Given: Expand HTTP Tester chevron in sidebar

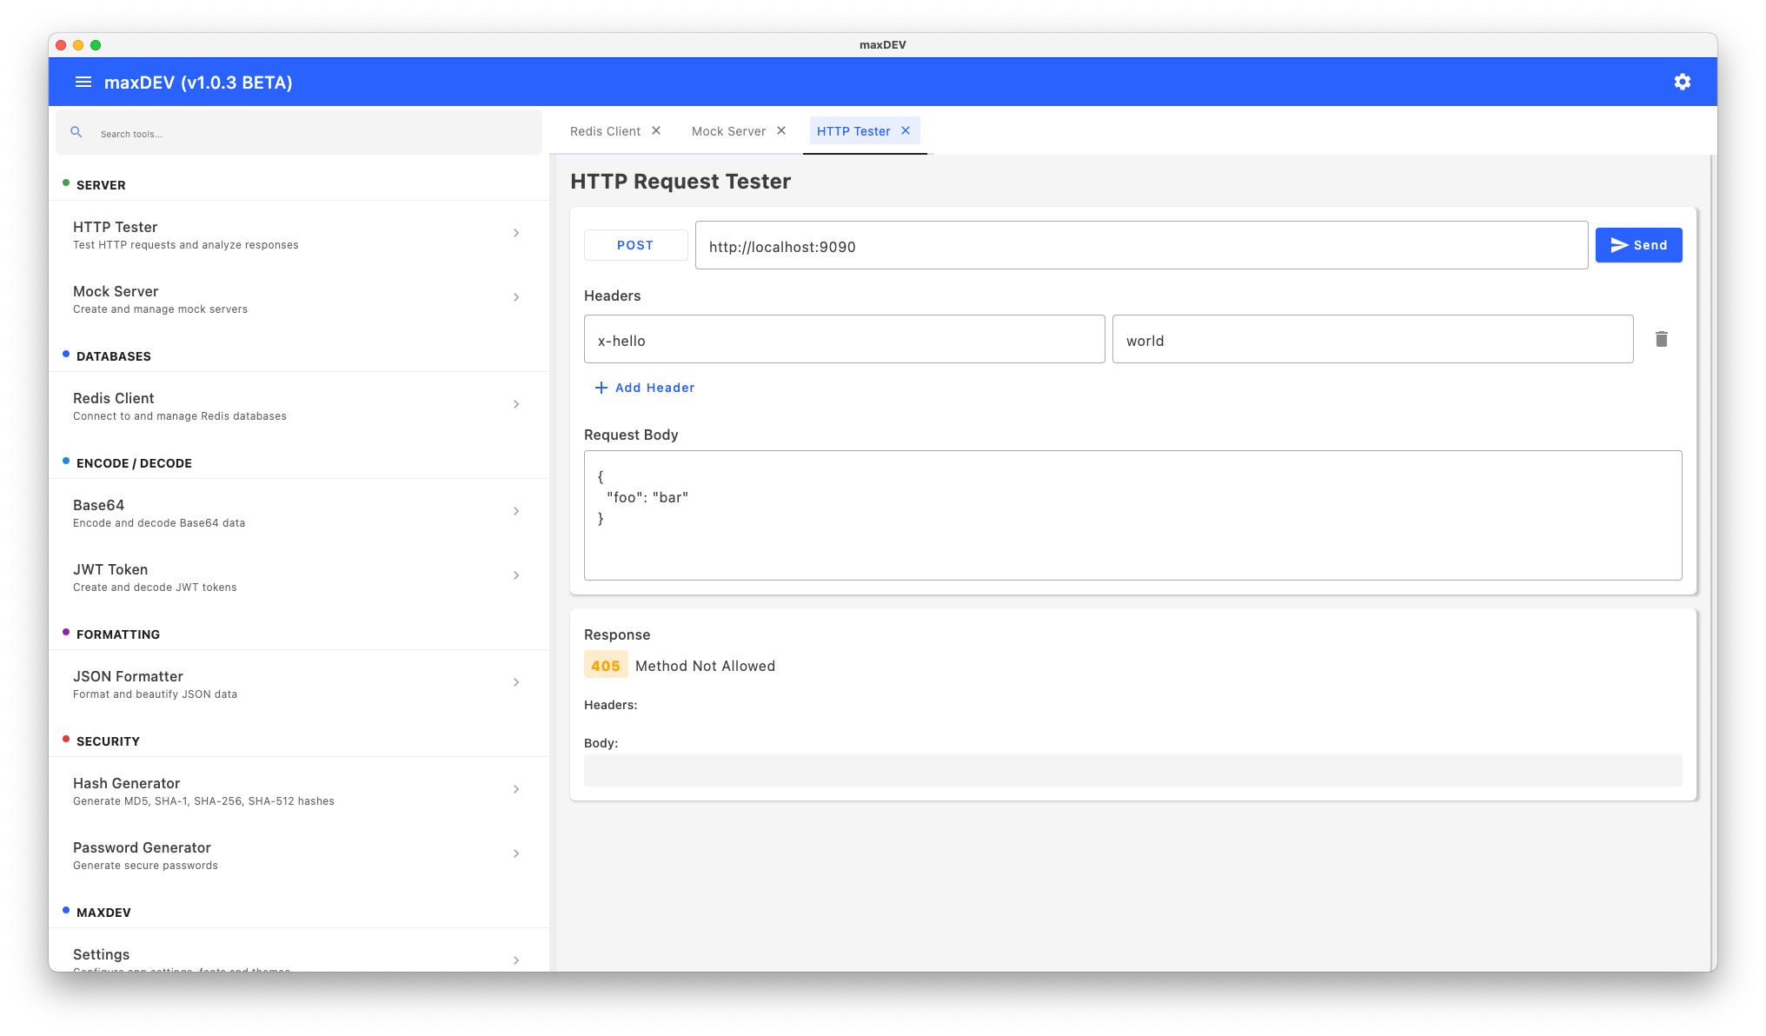Looking at the screenshot, I should click(x=516, y=233).
